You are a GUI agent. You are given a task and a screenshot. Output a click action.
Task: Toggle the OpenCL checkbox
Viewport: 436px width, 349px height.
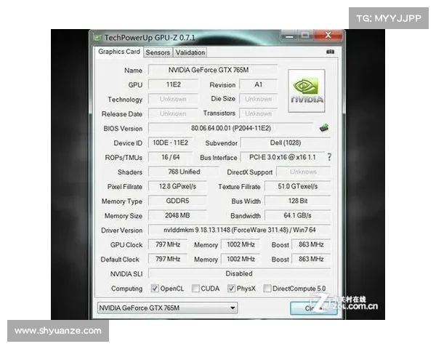click(x=154, y=288)
